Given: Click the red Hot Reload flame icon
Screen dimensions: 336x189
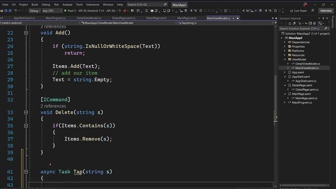Looking at the screenshot, I should click(x=124, y=10).
